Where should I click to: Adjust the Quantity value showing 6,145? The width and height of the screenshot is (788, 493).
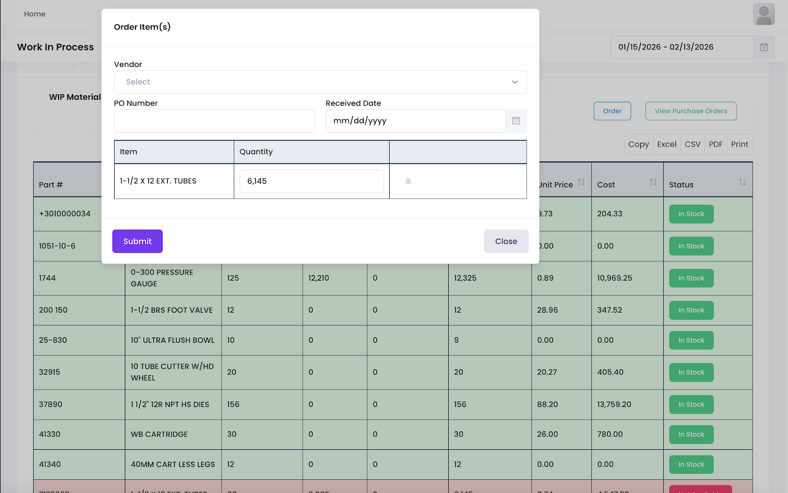(x=311, y=181)
